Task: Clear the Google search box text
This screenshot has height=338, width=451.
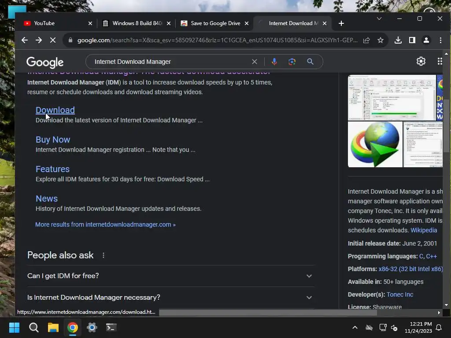Action: 255,62
